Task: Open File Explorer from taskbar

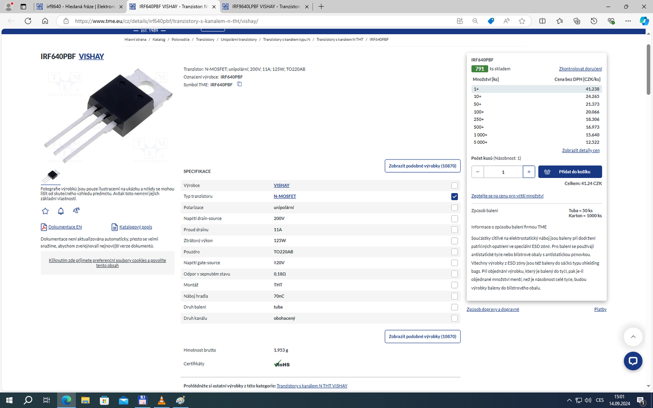Action: (x=86, y=400)
